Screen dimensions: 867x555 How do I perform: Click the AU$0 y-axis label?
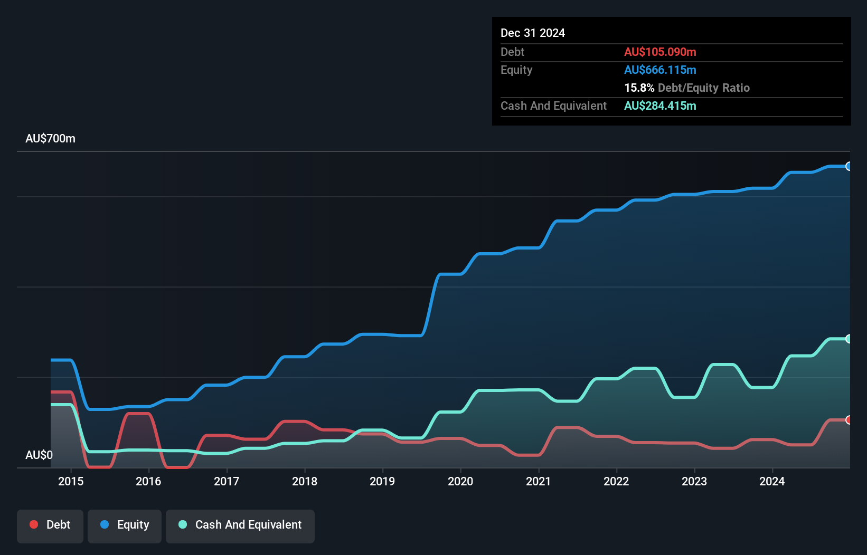click(39, 455)
